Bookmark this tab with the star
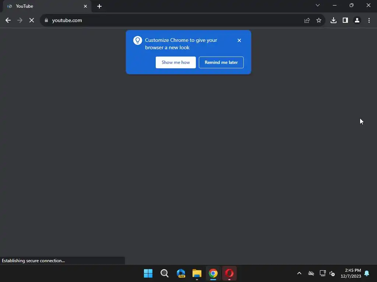 [x=319, y=21]
